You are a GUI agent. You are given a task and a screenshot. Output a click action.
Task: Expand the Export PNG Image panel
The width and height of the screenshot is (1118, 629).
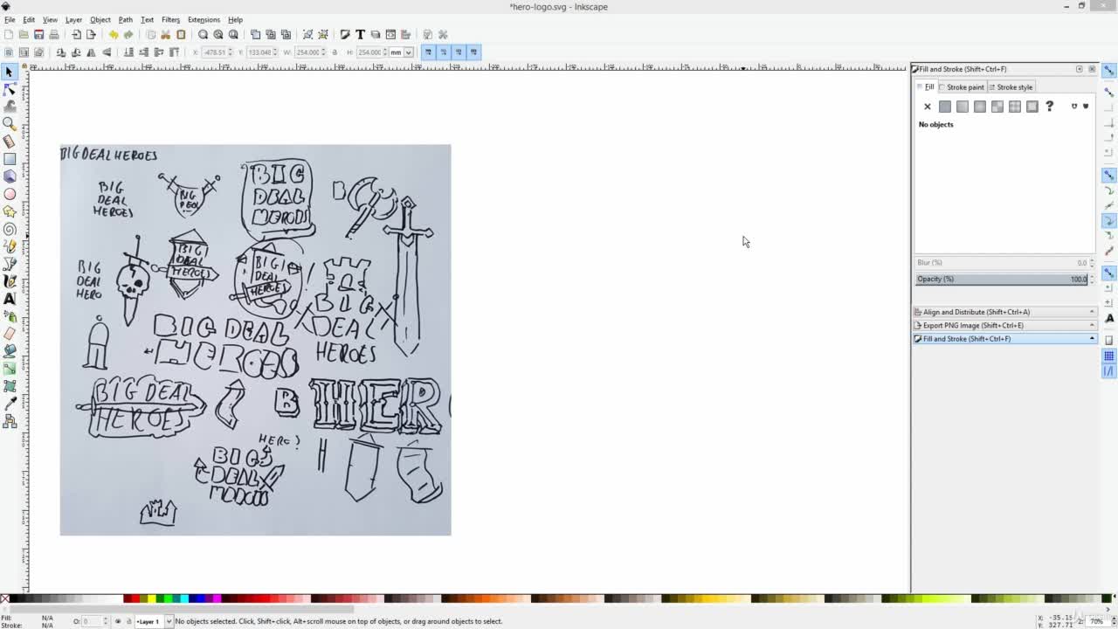click(1004, 325)
